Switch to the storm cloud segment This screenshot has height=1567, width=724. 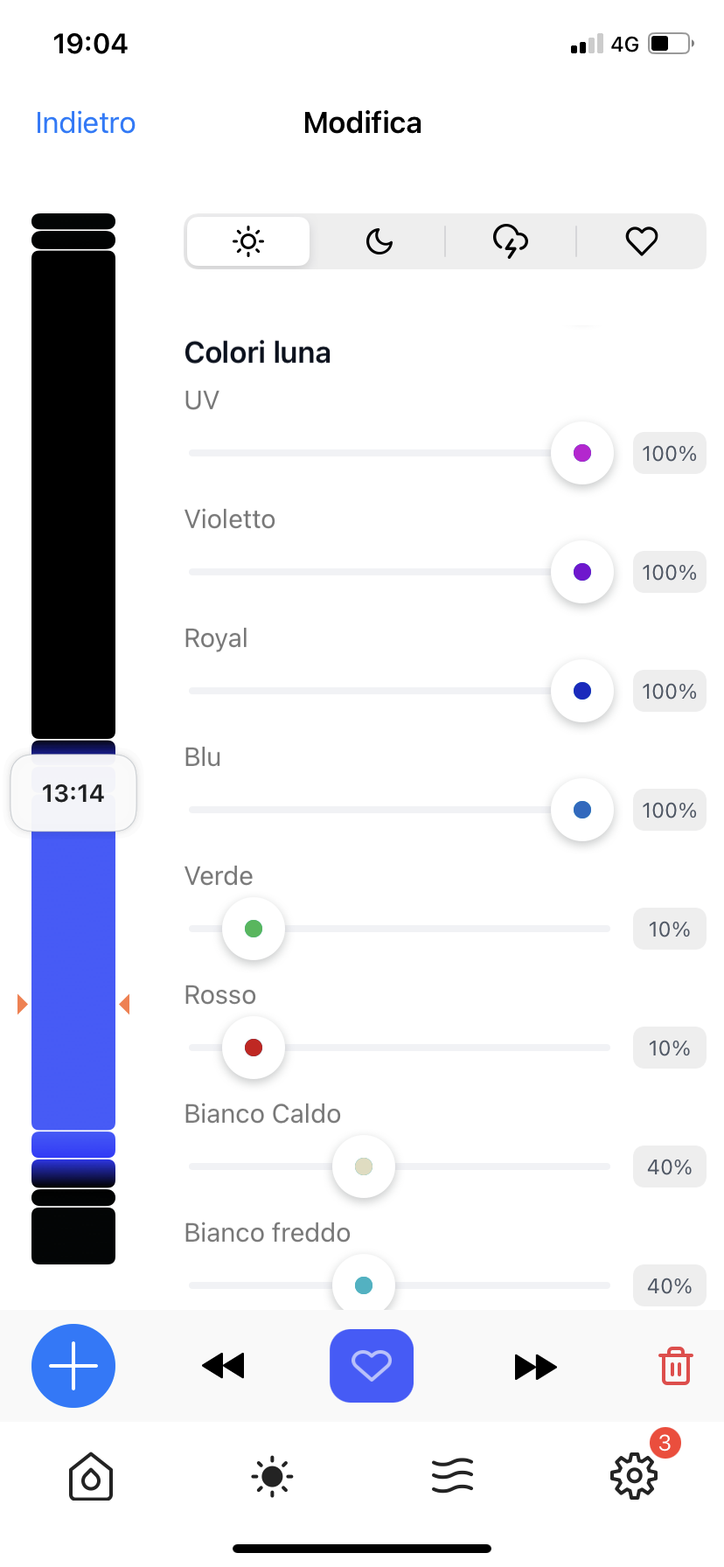pyautogui.click(x=511, y=241)
